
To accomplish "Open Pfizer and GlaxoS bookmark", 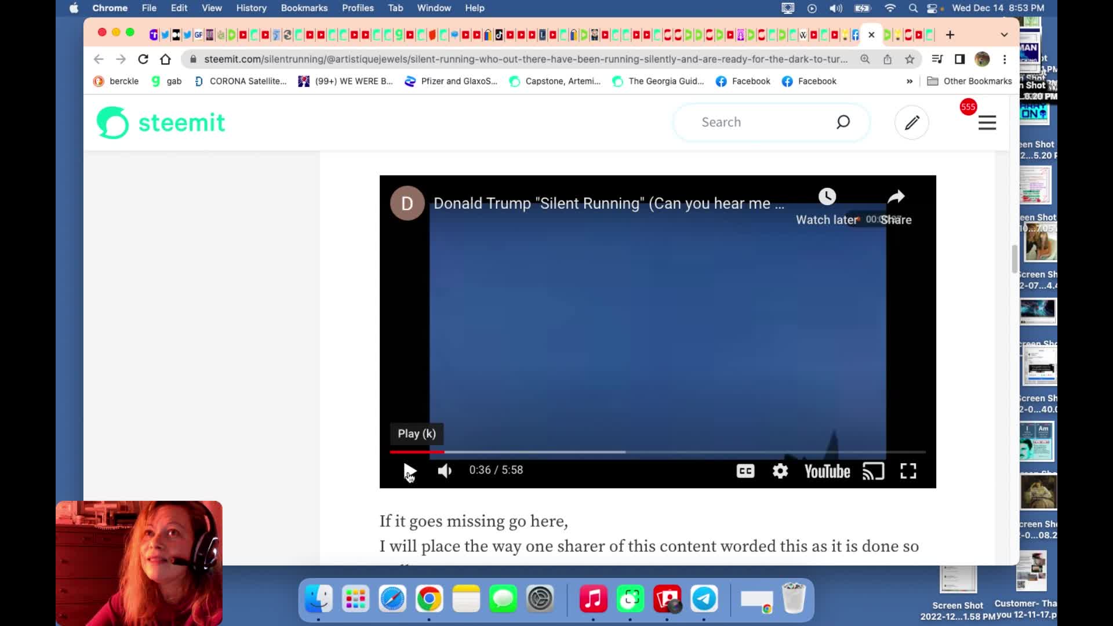I will click(451, 81).
